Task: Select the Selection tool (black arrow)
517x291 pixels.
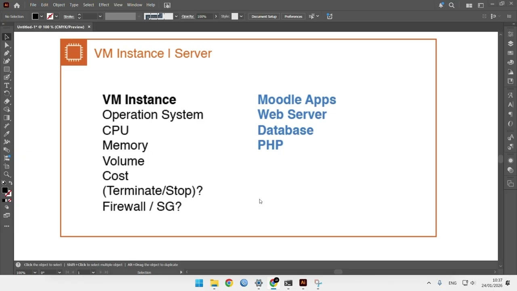Action: click(7, 37)
